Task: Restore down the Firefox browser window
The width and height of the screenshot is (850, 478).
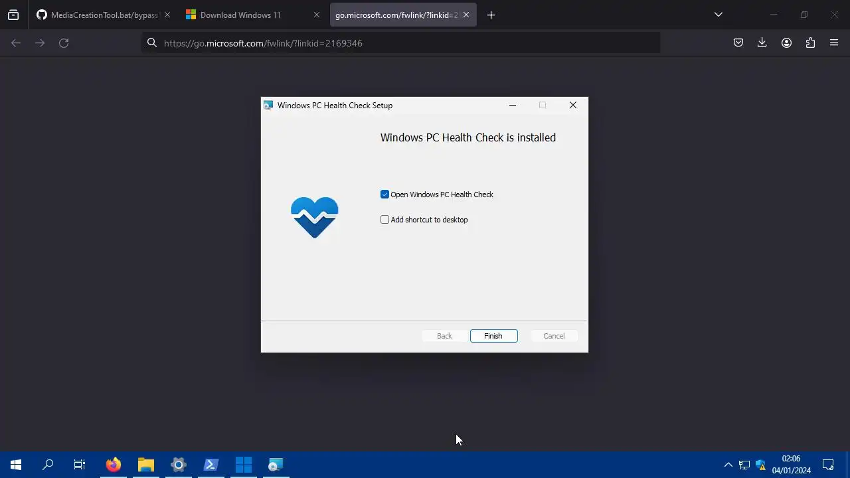Action: (x=804, y=15)
